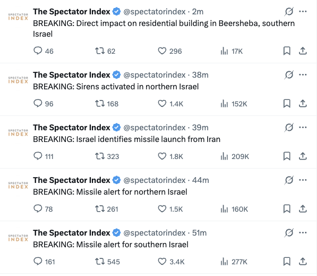The image size is (317, 276).
Task: Share the Missile alert for southern Israel tweet
Action: 303,262
